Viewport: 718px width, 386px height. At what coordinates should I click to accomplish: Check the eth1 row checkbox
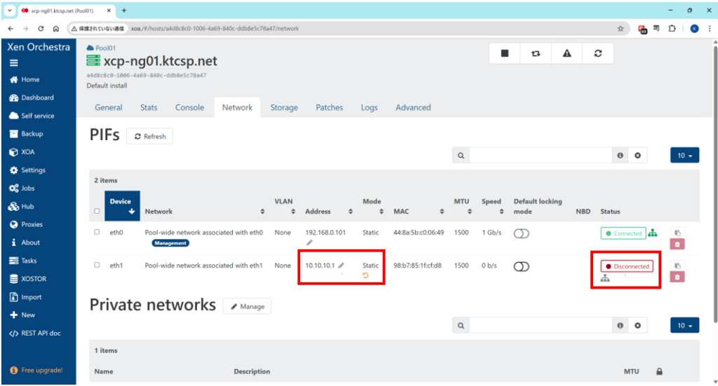(x=97, y=266)
